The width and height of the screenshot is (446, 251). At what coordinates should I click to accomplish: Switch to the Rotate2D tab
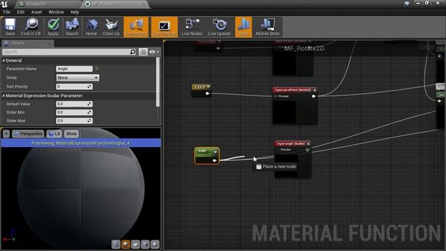(47, 4)
